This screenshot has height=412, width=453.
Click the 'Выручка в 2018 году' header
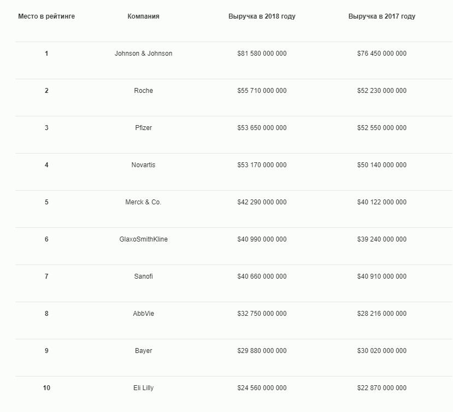coord(262,16)
